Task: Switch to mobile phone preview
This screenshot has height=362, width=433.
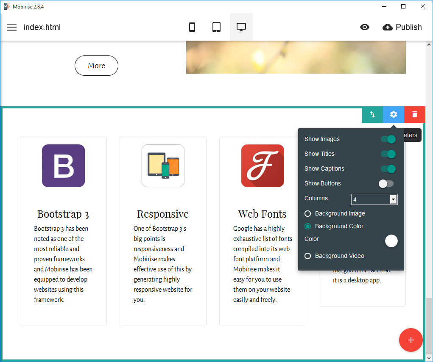Action: pyautogui.click(x=192, y=27)
